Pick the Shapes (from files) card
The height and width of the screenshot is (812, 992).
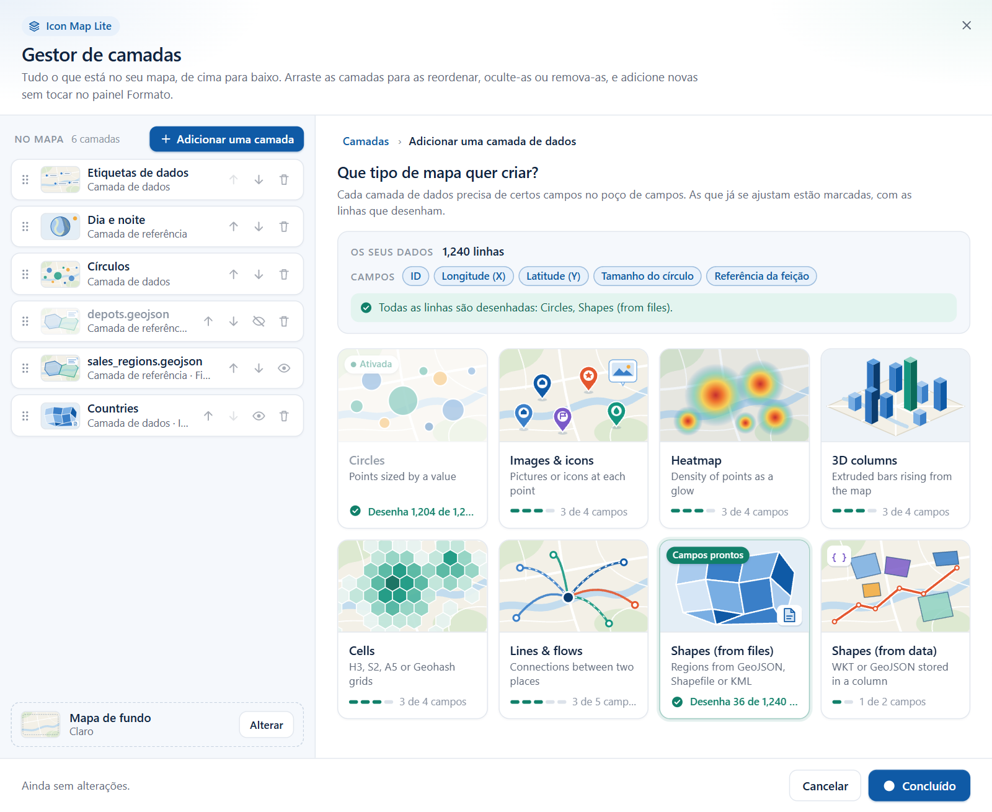(734, 629)
